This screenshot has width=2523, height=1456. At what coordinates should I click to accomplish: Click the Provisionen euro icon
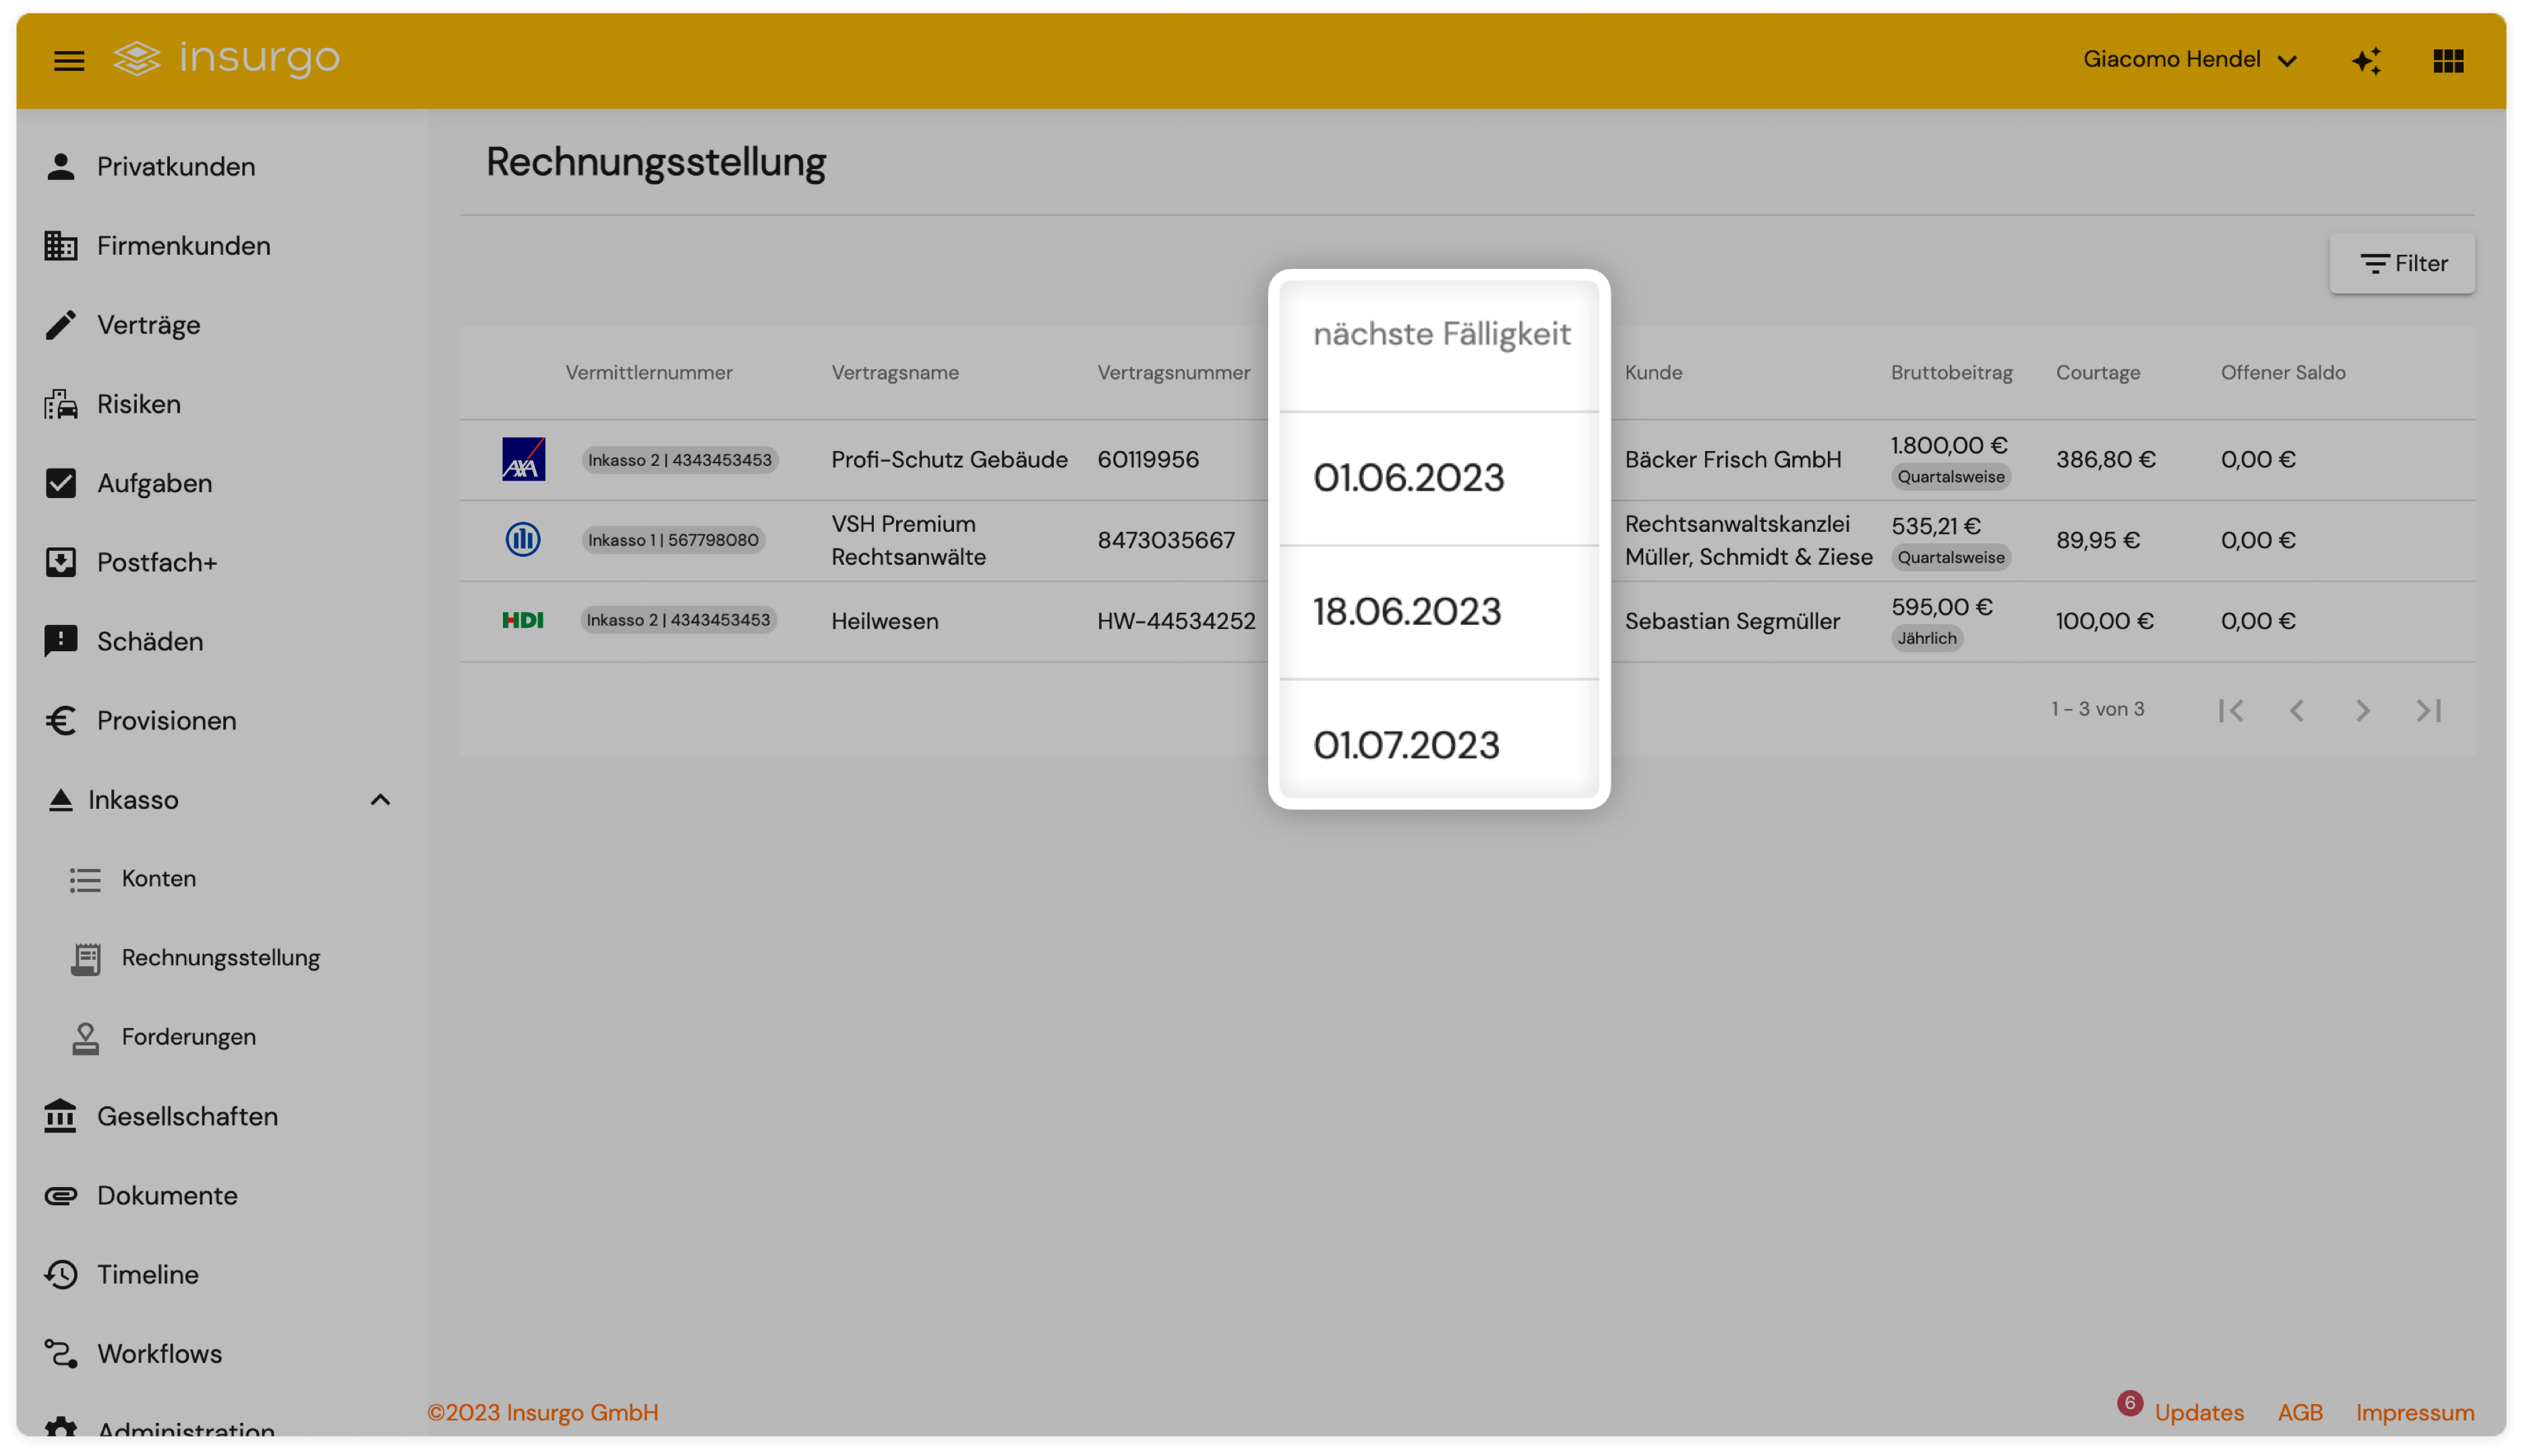coord(61,720)
